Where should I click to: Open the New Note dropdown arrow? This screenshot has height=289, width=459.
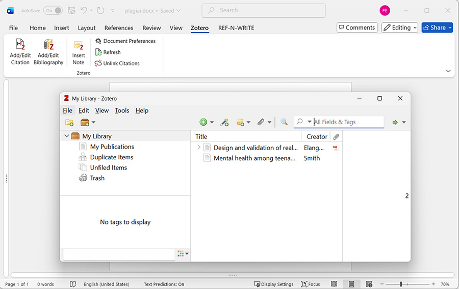(248, 122)
